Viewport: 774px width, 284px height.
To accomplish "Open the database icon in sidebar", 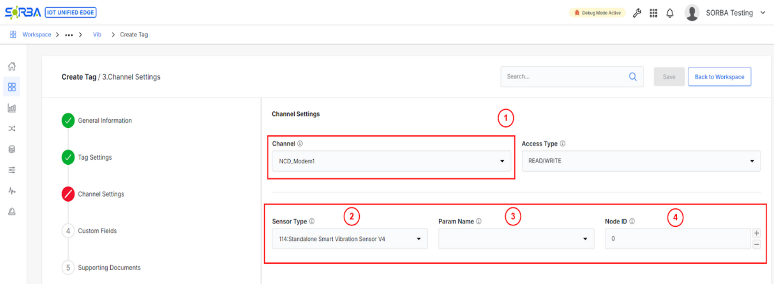I will click(x=12, y=149).
